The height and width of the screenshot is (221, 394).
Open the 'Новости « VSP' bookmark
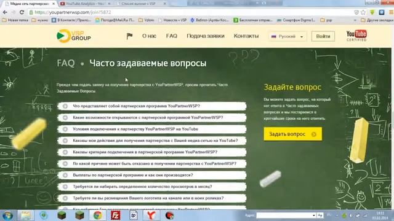[172, 20]
